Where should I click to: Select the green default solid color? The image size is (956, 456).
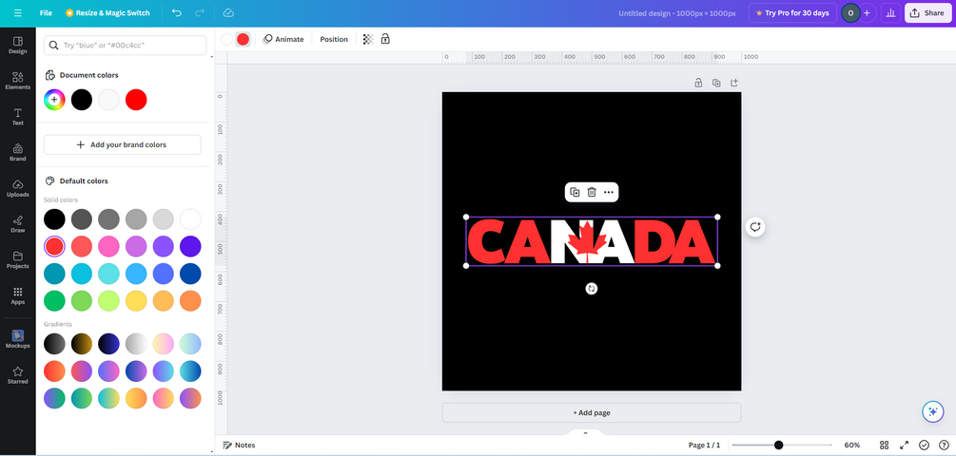click(54, 301)
